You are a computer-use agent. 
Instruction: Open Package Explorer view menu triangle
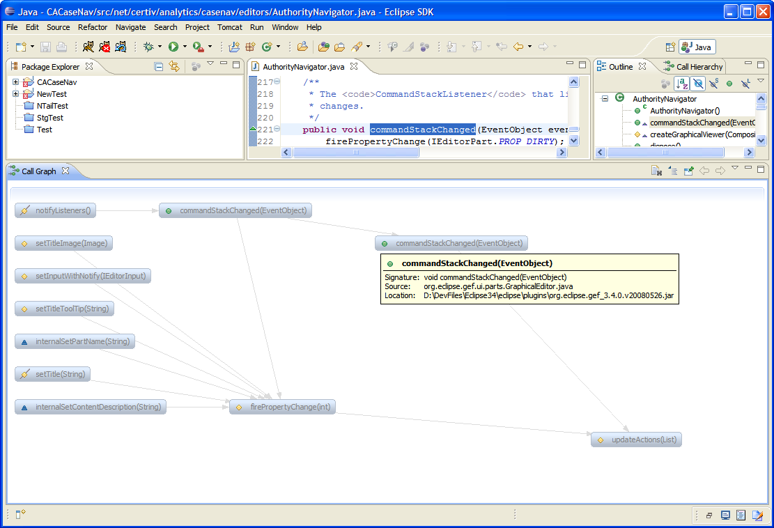pyautogui.click(x=210, y=63)
